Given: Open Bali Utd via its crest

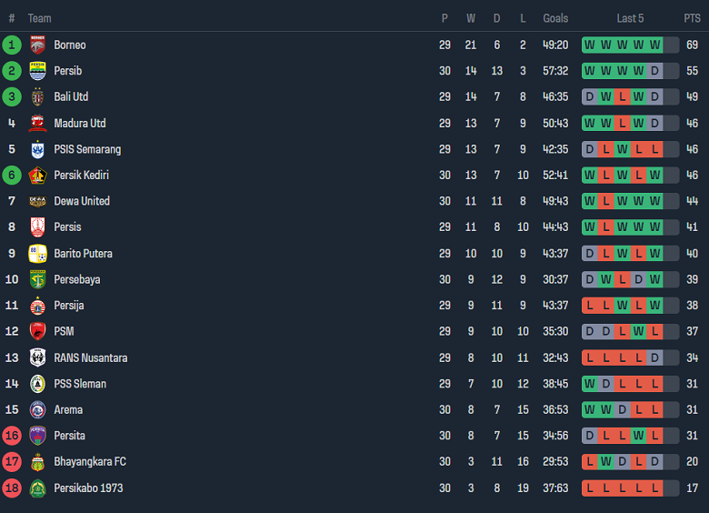Looking at the screenshot, I should (x=37, y=97).
